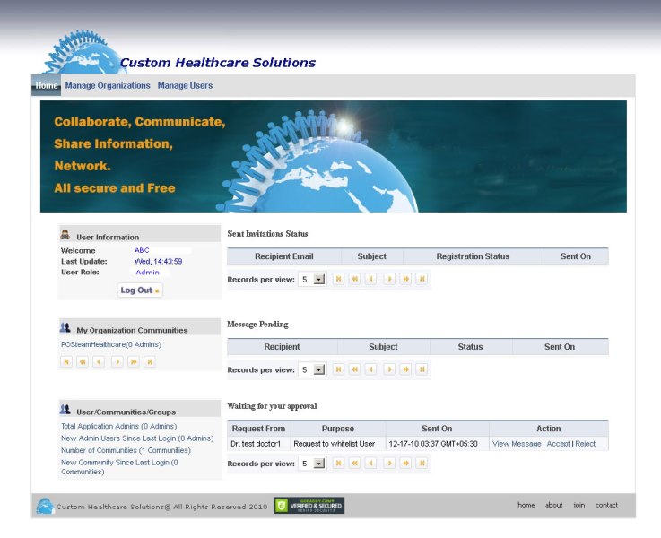
Task: Click next page arrow under My Organization Communities
Action: pyautogui.click(x=117, y=362)
